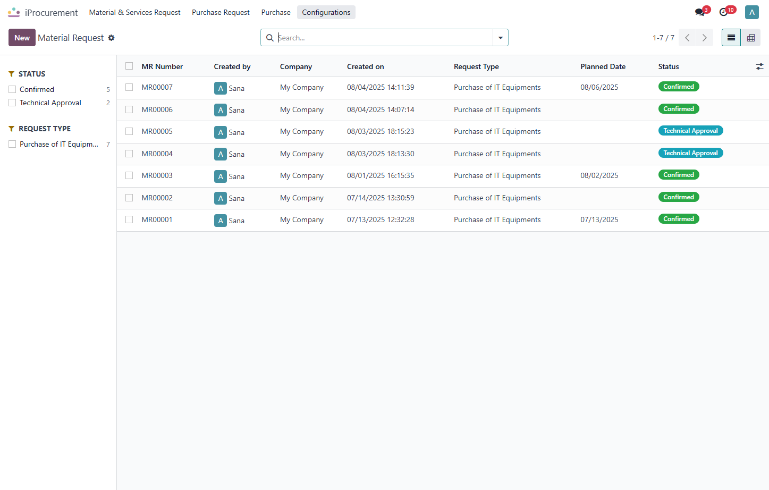Sort by Created on column header
Viewport: 769px width, 490px height.
coord(366,66)
